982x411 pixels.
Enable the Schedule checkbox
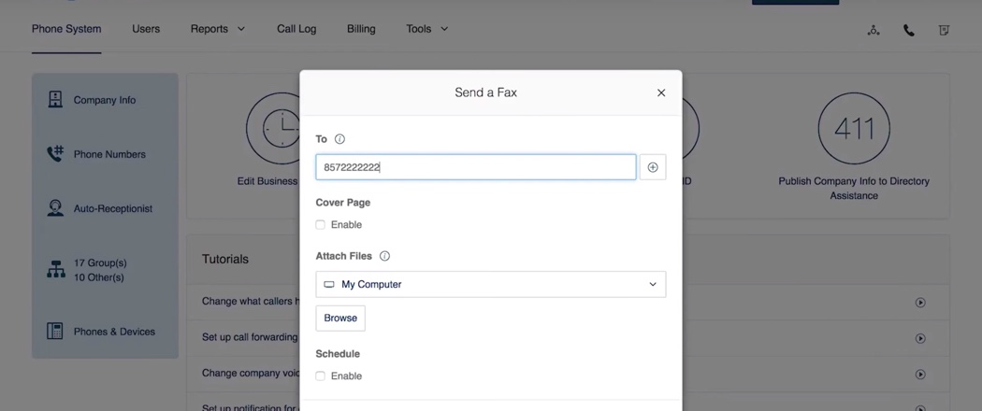click(321, 376)
